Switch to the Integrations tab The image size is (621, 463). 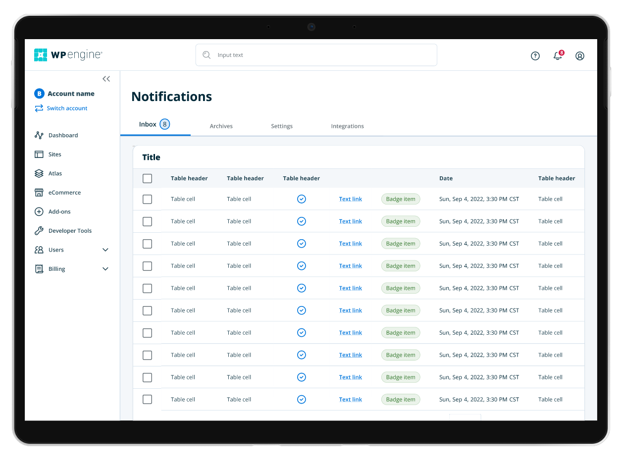pyautogui.click(x=347, y=126)
